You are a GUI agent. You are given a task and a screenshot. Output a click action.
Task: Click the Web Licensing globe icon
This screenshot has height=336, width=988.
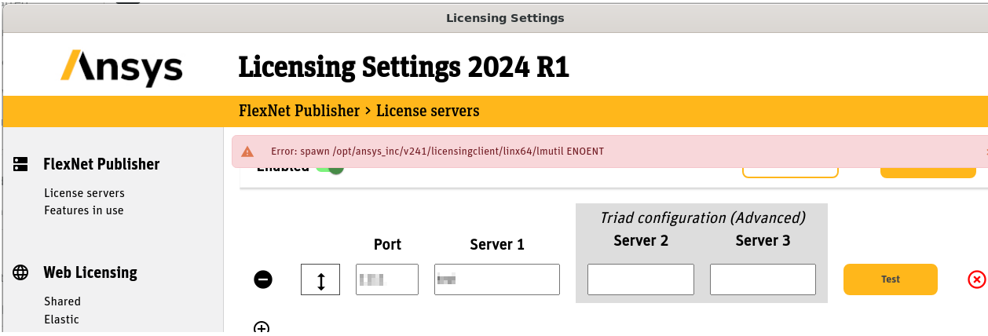click(x=20, y=272)
